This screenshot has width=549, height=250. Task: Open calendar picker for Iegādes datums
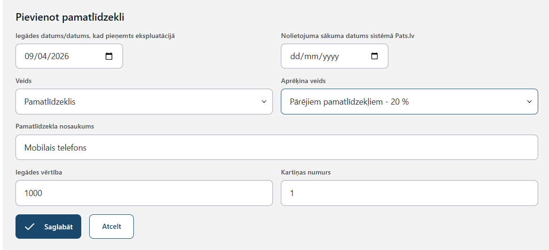click(109, 56)
